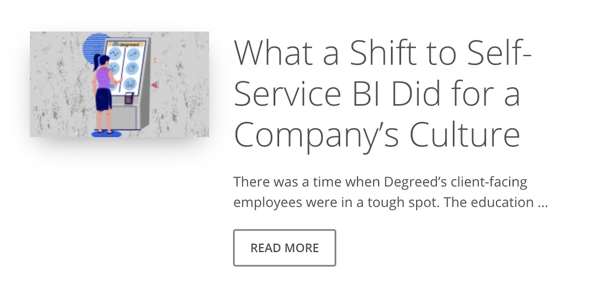The image size is (606, 293).
Task: Click the upward trend arrow icon on kiosk
Action: pyautogui.click(x=134, y=54)
